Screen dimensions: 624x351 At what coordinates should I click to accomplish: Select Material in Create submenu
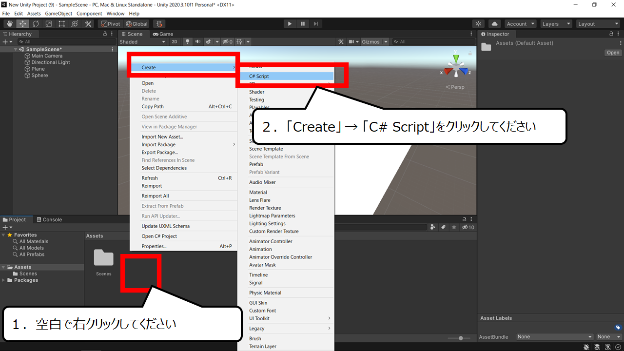pos(287,192)
